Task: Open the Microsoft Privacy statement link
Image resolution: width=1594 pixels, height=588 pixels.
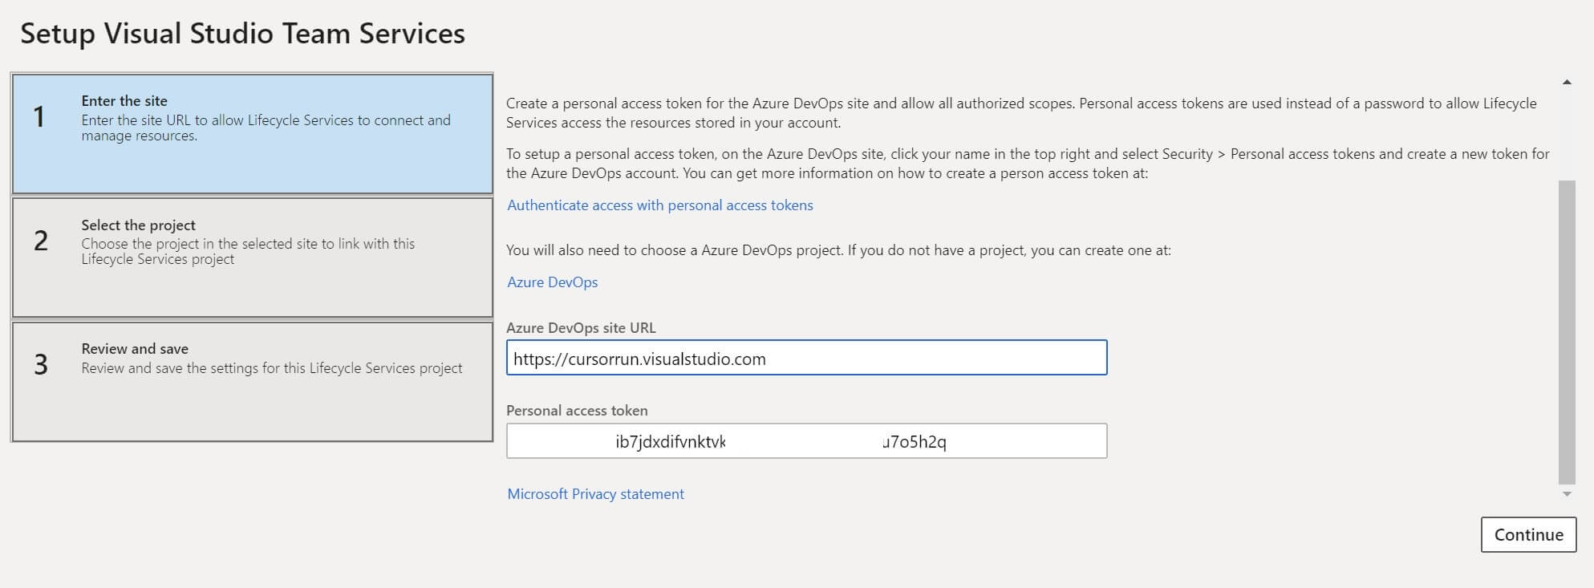Action: click(595, 494)
